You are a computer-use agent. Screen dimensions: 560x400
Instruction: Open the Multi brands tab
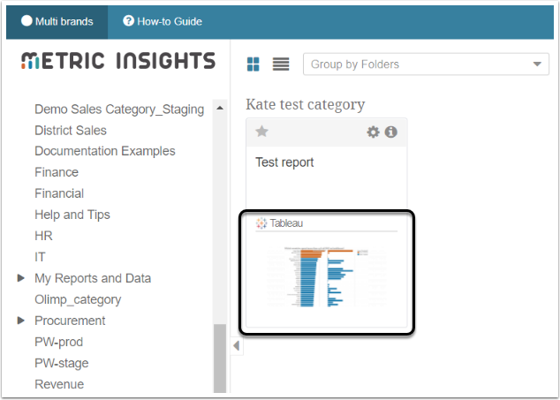(x=57, y=20)
